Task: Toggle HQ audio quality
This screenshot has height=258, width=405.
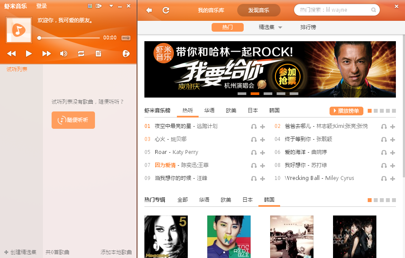Action: click(126, 38)
